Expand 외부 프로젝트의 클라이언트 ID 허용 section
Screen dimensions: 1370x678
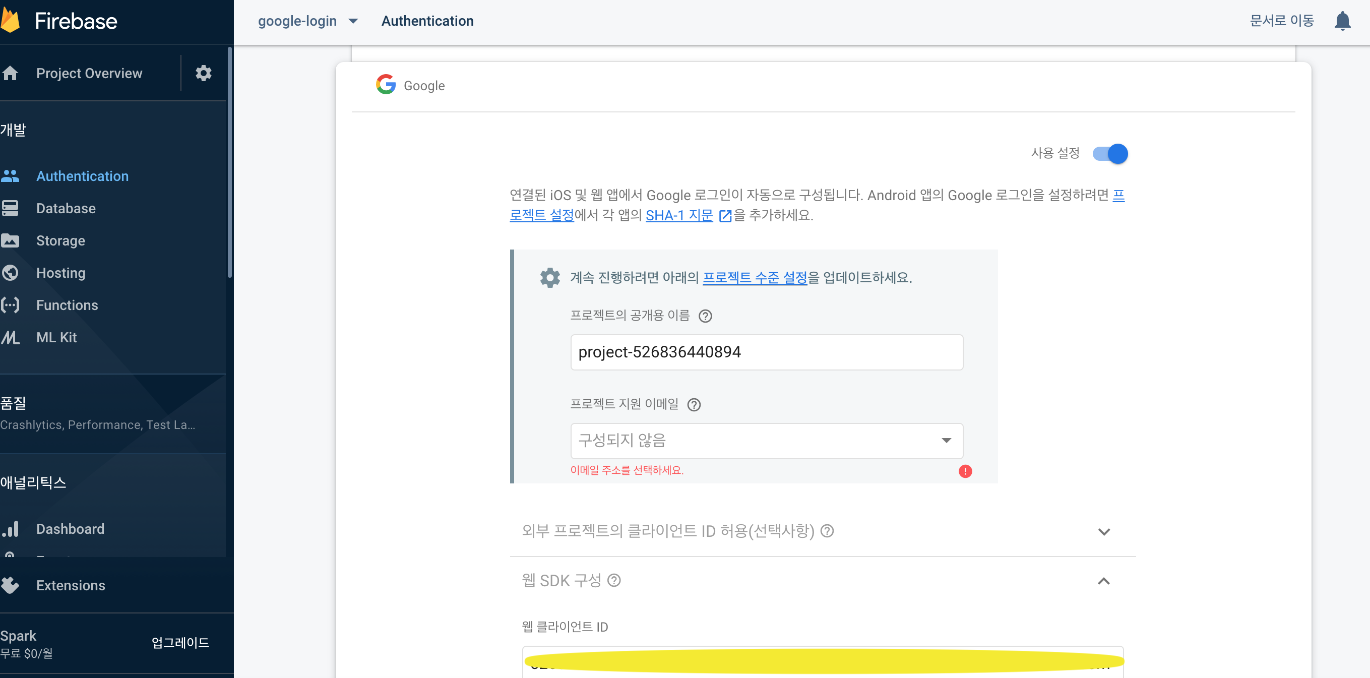pyautogui.click(x=1103, y=531)
